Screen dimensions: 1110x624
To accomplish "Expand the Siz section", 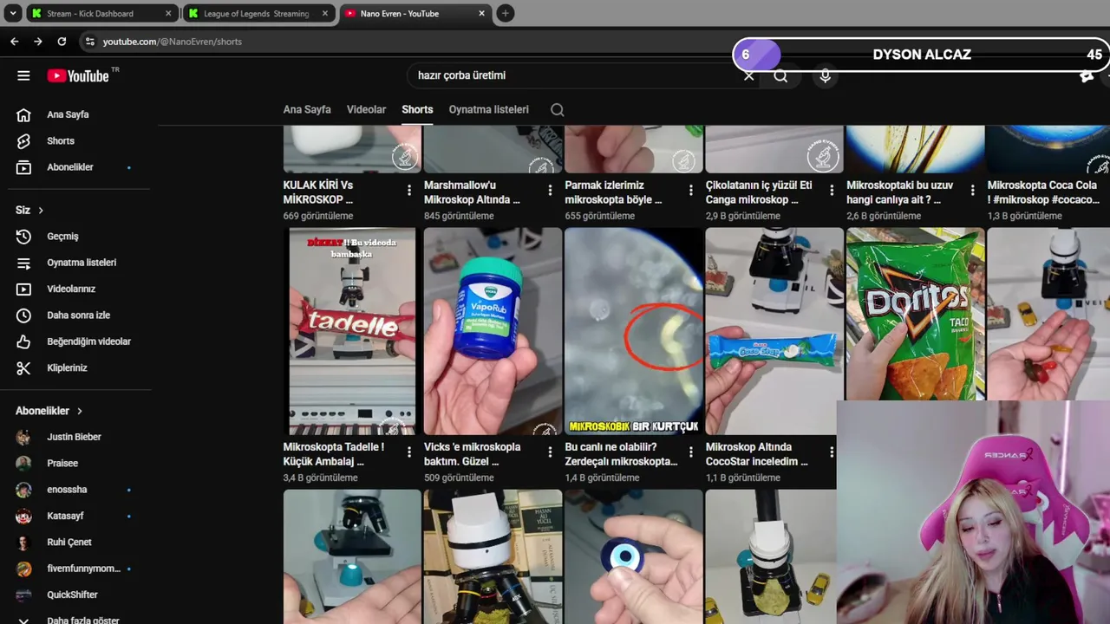I will click(x=29, y=211).
